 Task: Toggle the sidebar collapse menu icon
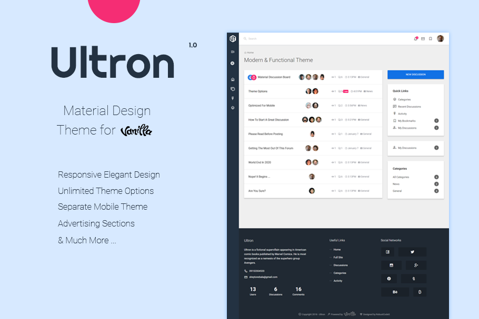(x=233, y=52)
